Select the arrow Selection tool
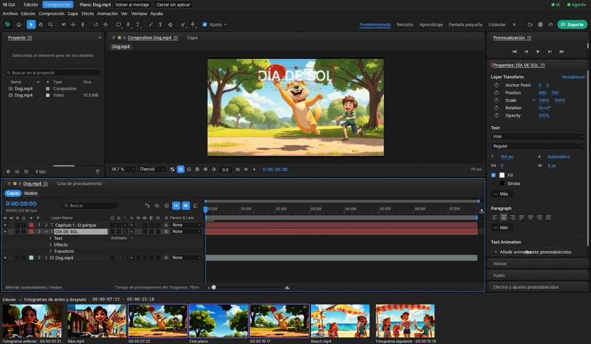Viewport: 591px width, 344px height. pyautogui.click(x=31, y=25)
